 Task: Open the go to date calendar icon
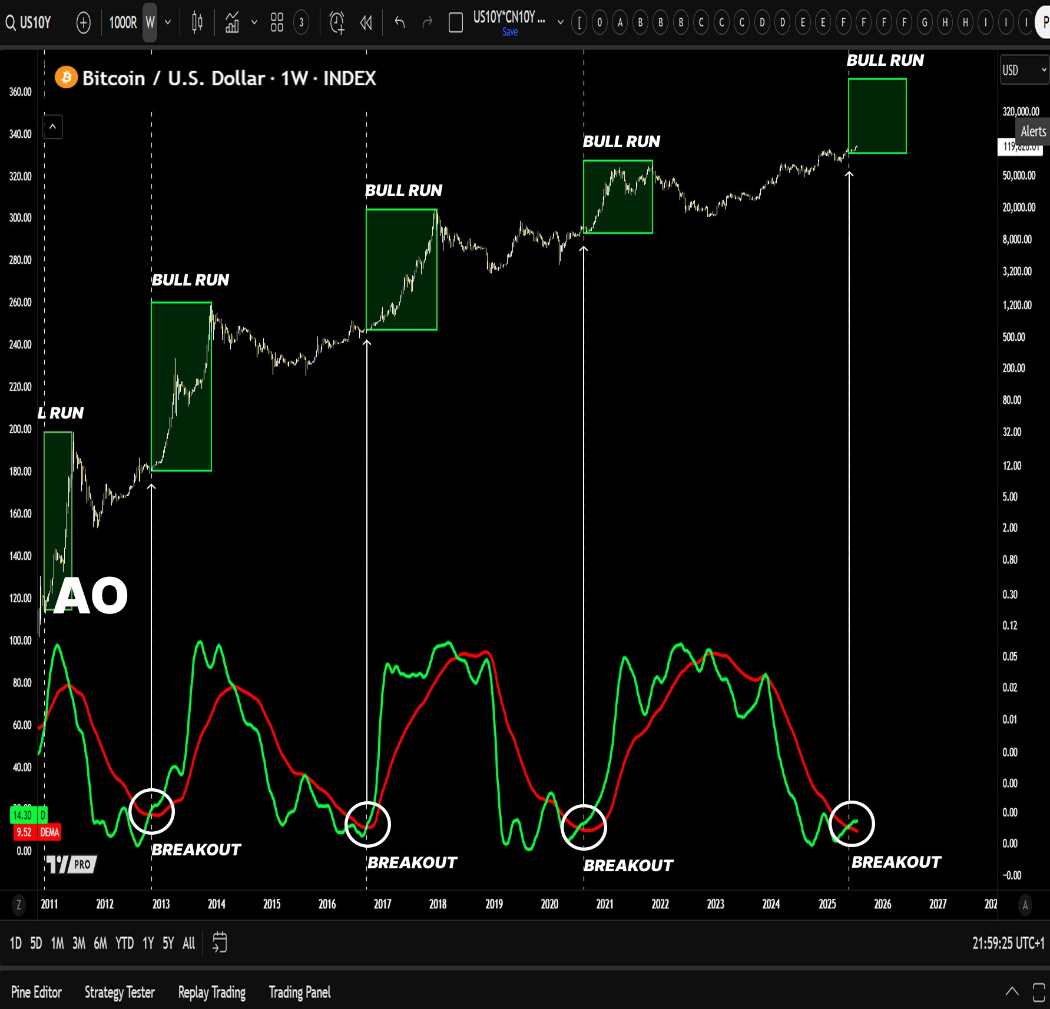coord(219,942)
